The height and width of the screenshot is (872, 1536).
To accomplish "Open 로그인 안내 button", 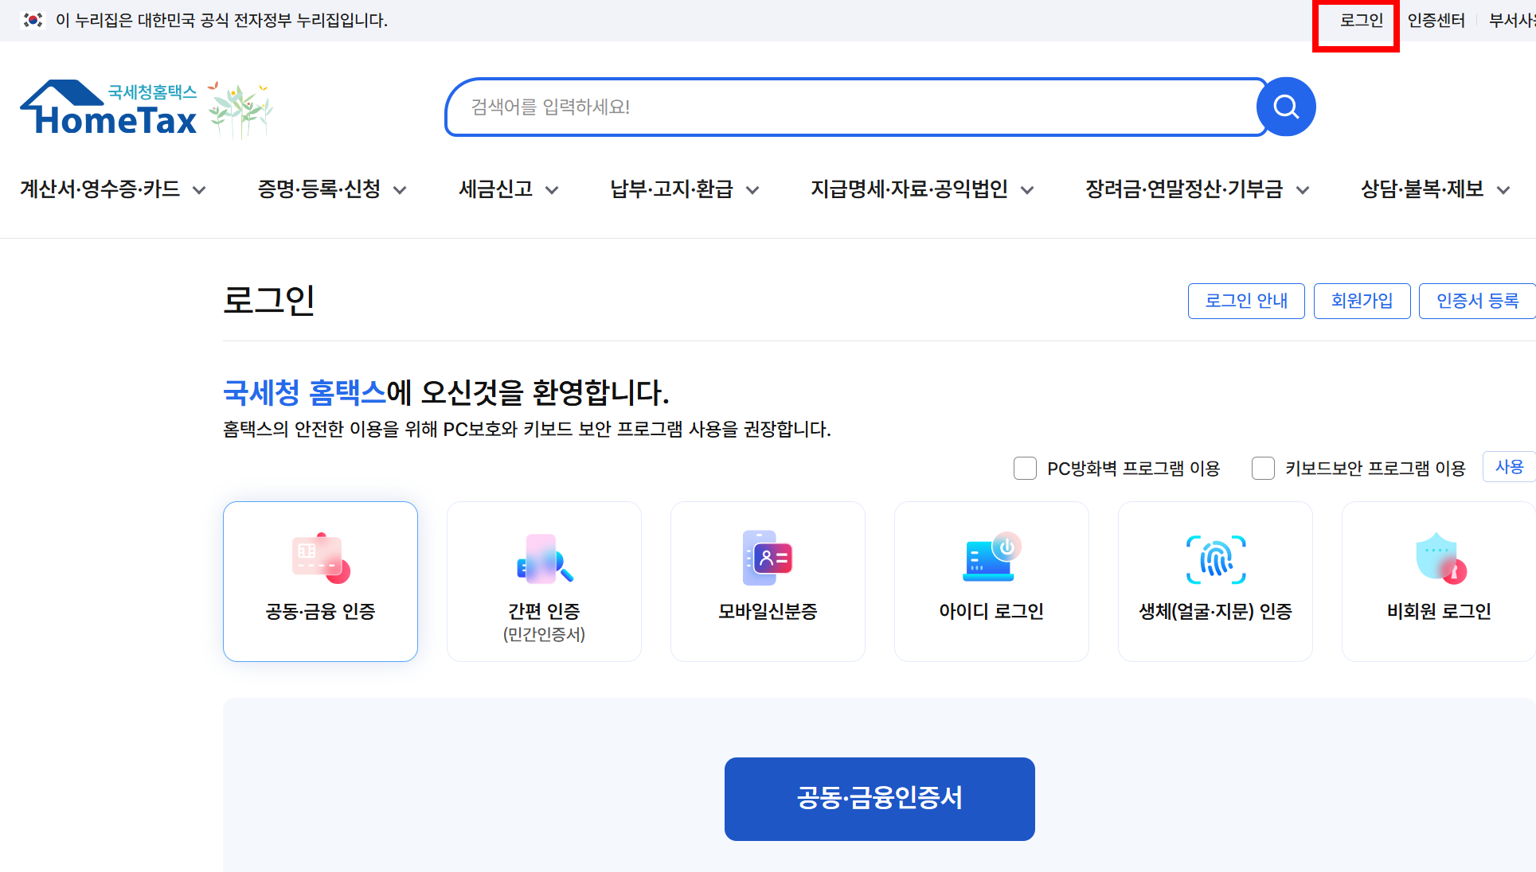I will tap(1245, 301).
